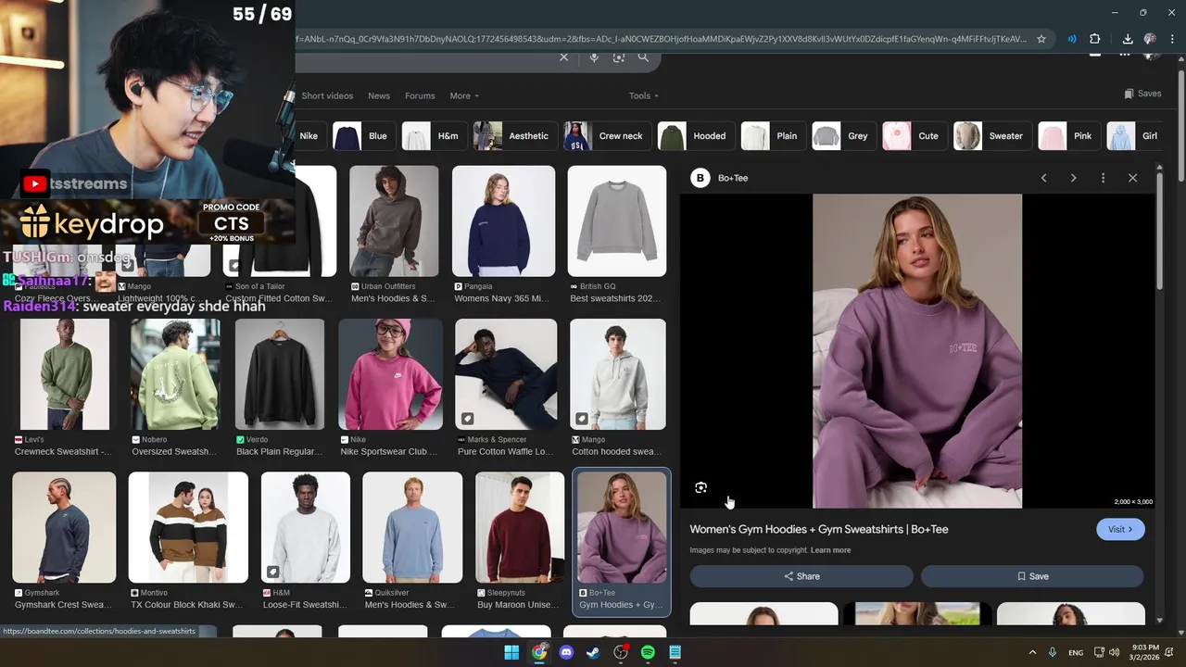Open volume control in system tray
Viewport: 1186px width, 667px height.
(1115, 652)
